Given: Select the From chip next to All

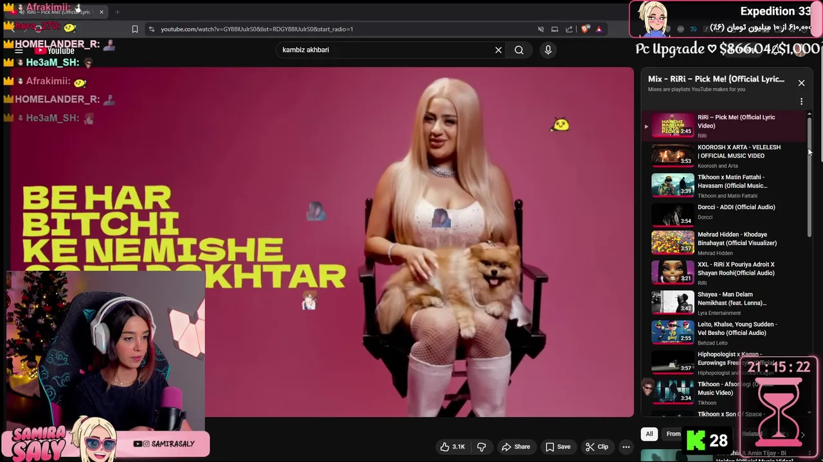Looking at the screenshot, I should click(673, 434).
